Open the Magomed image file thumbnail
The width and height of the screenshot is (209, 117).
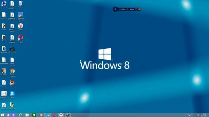point(4,95)
